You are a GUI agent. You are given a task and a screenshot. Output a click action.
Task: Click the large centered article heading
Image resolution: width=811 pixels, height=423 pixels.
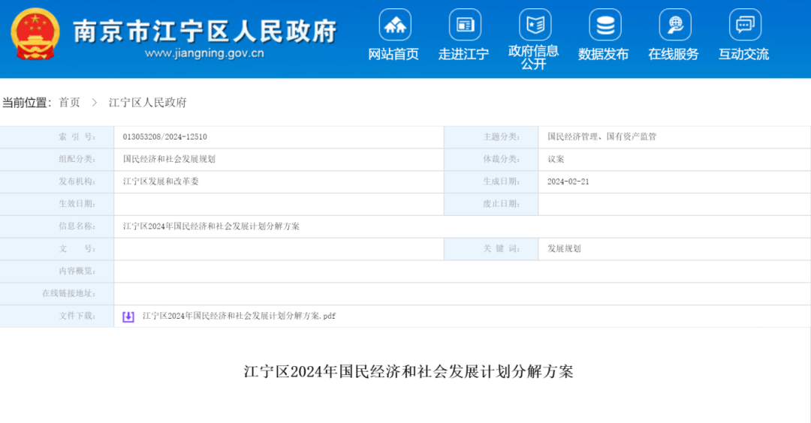coord(409,372)
